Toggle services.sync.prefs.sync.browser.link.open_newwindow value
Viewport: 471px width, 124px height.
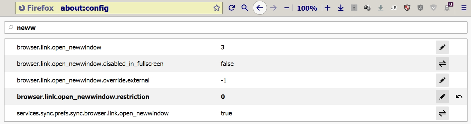(x=442, y=113)
